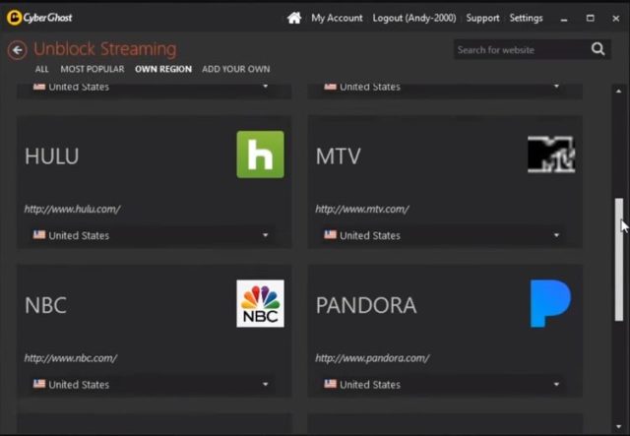Follow the http://www.hulu.com/ link
Viewport: 630px width, 436px height.
tap(72, 209)
